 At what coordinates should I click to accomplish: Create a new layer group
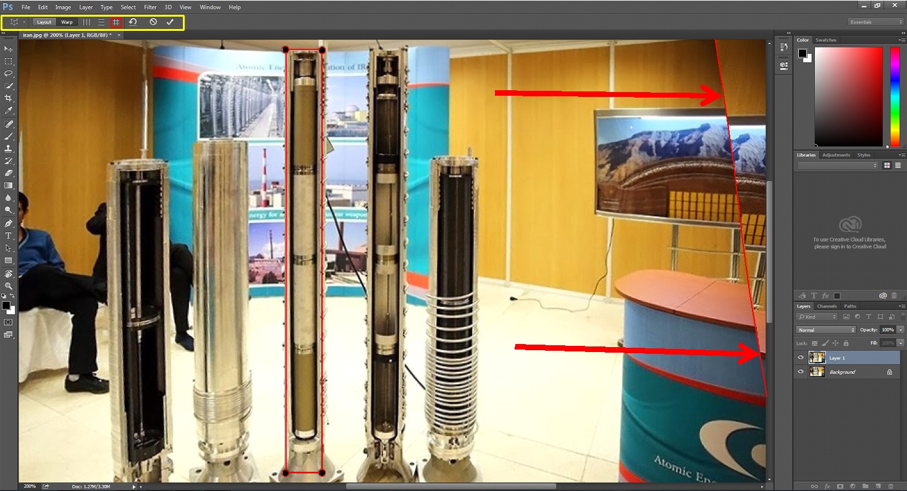[x=867, y=485]
